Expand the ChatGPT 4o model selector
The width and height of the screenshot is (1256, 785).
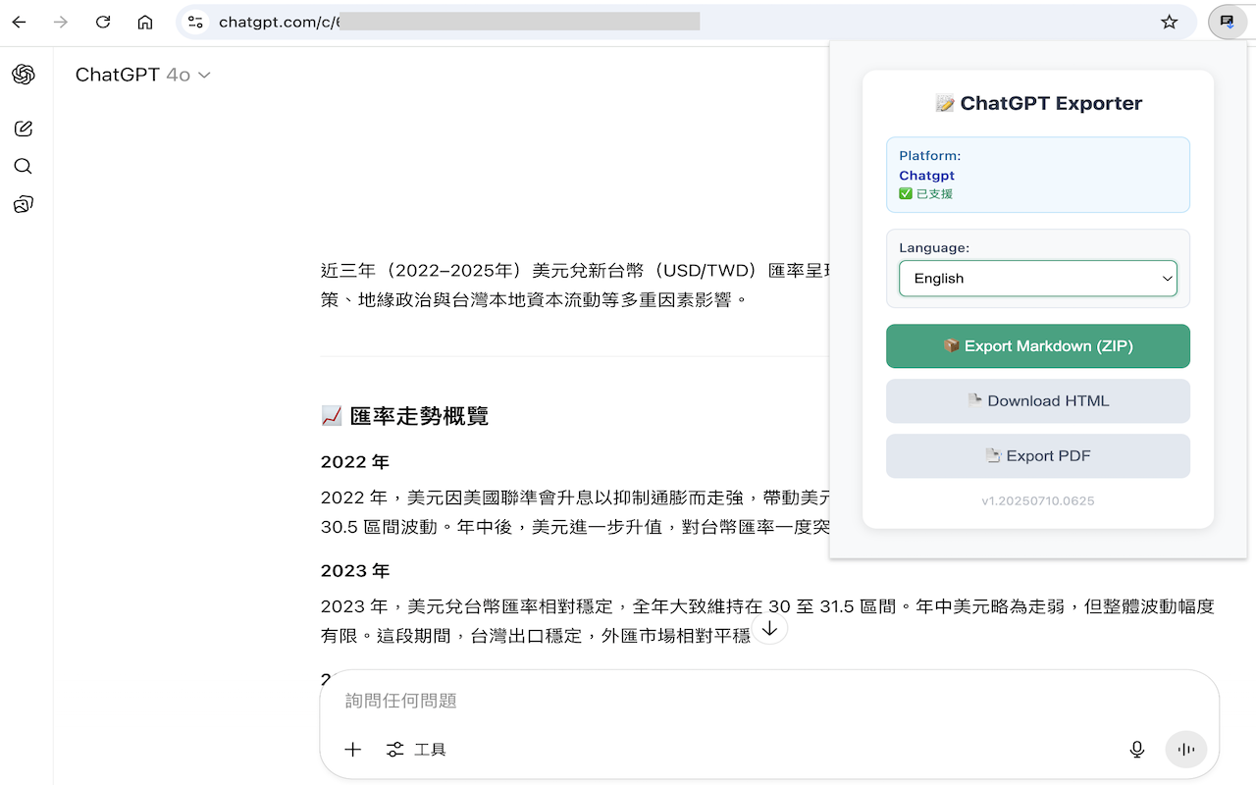click(x=143, y=75)
